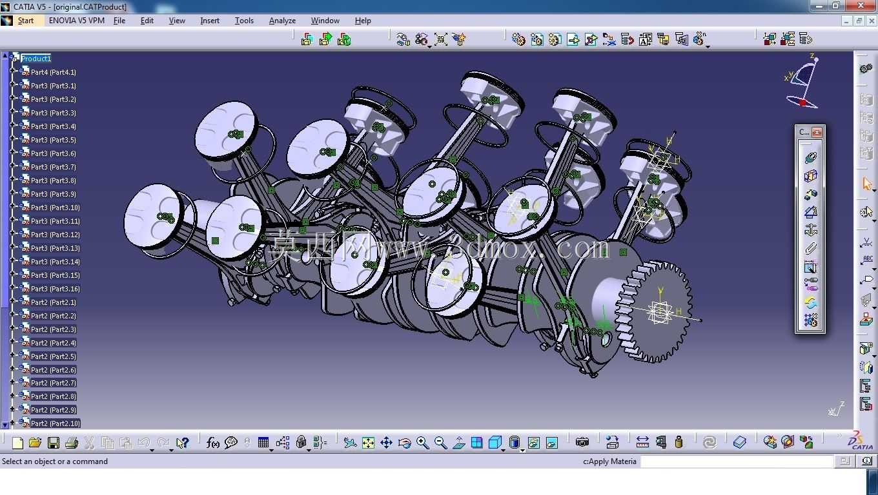Click the dialog box icon beside command field
Screen dimensions: 878x495
click(844, 461)
